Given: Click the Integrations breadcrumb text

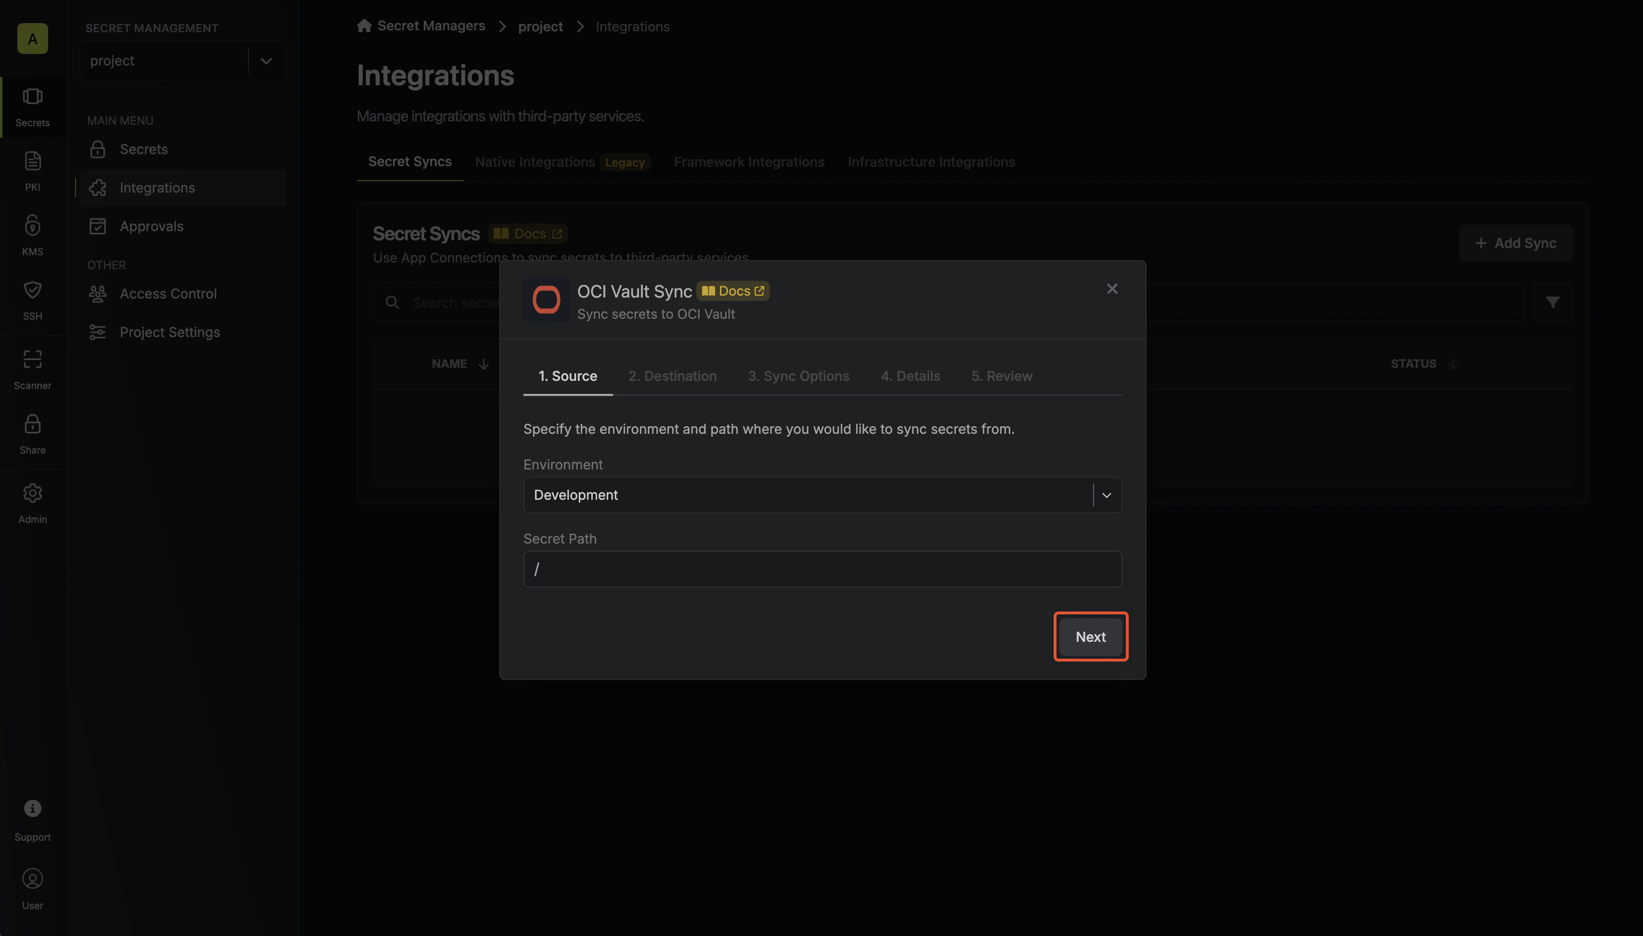Looking at the screenshot, I should [x=633, y=26].
